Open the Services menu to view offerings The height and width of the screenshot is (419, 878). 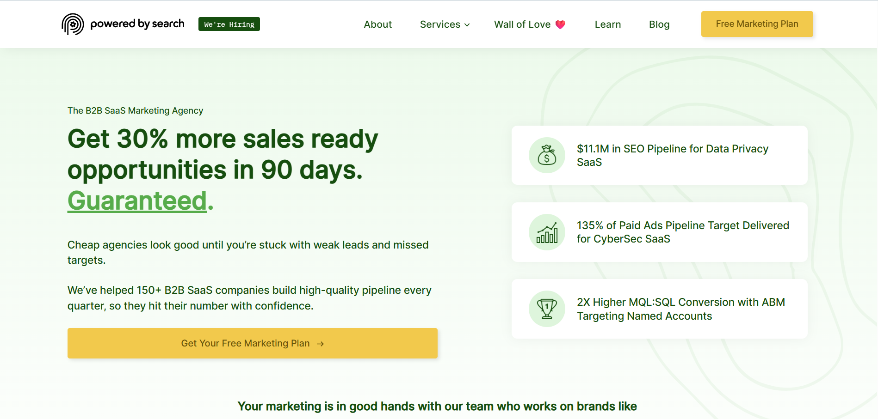440,24
